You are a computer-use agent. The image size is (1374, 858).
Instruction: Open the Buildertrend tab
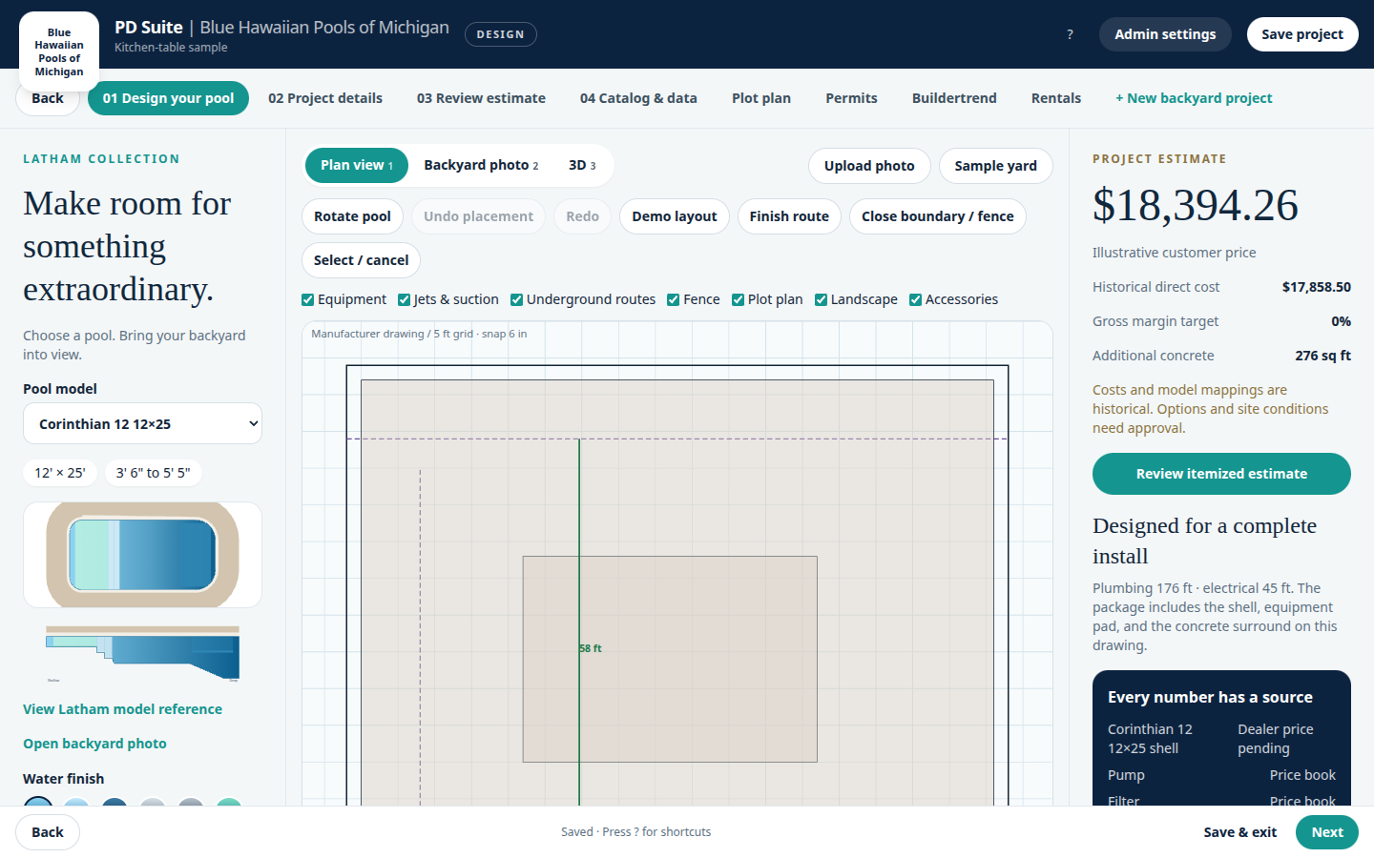point(954,98)
